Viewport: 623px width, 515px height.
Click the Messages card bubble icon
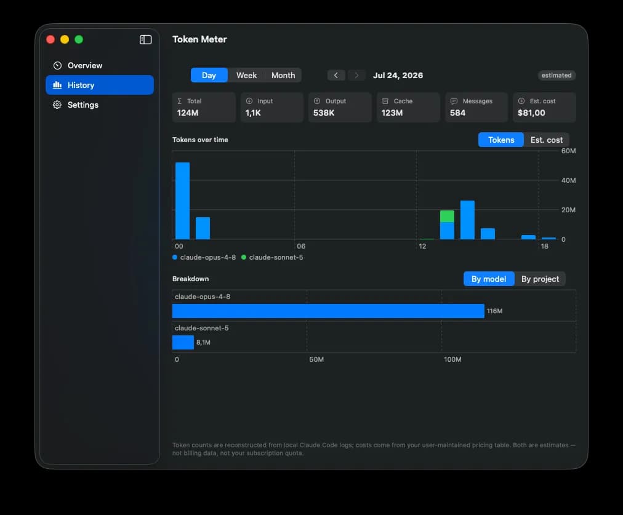coord(454,102)
